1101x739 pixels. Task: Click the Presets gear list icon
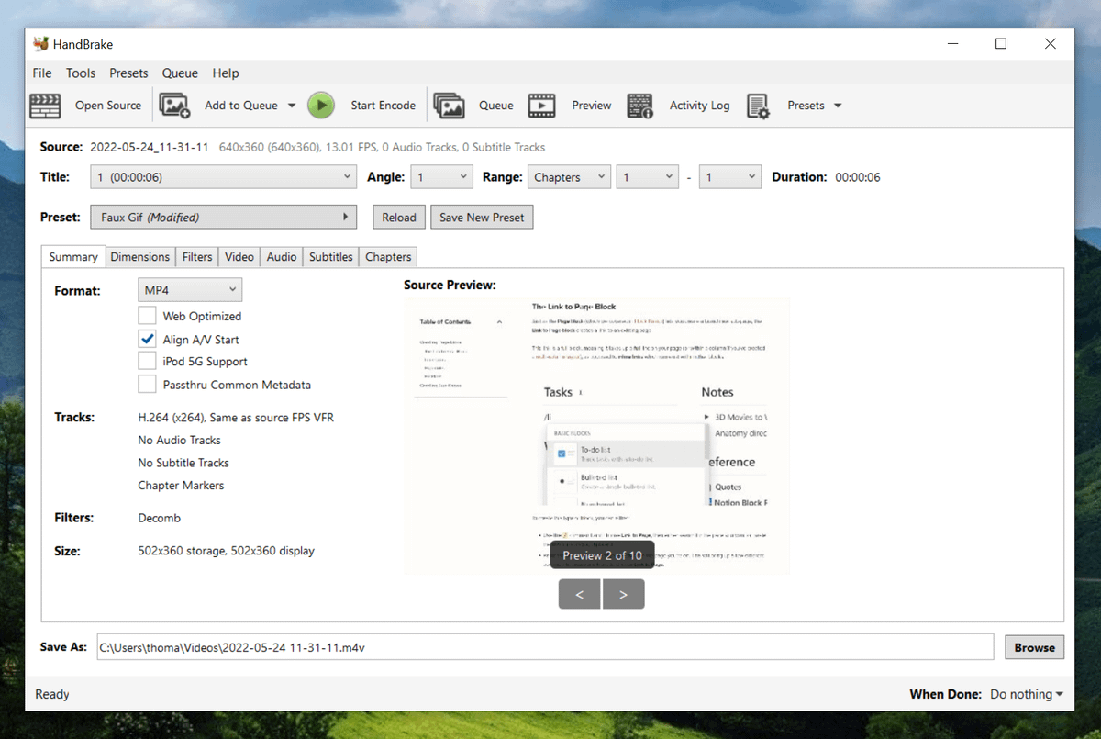click(x=758, y=106)
